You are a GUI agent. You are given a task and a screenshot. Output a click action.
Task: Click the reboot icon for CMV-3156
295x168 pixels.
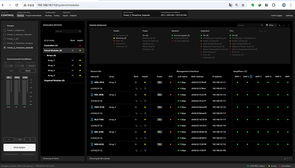(145, 113)
